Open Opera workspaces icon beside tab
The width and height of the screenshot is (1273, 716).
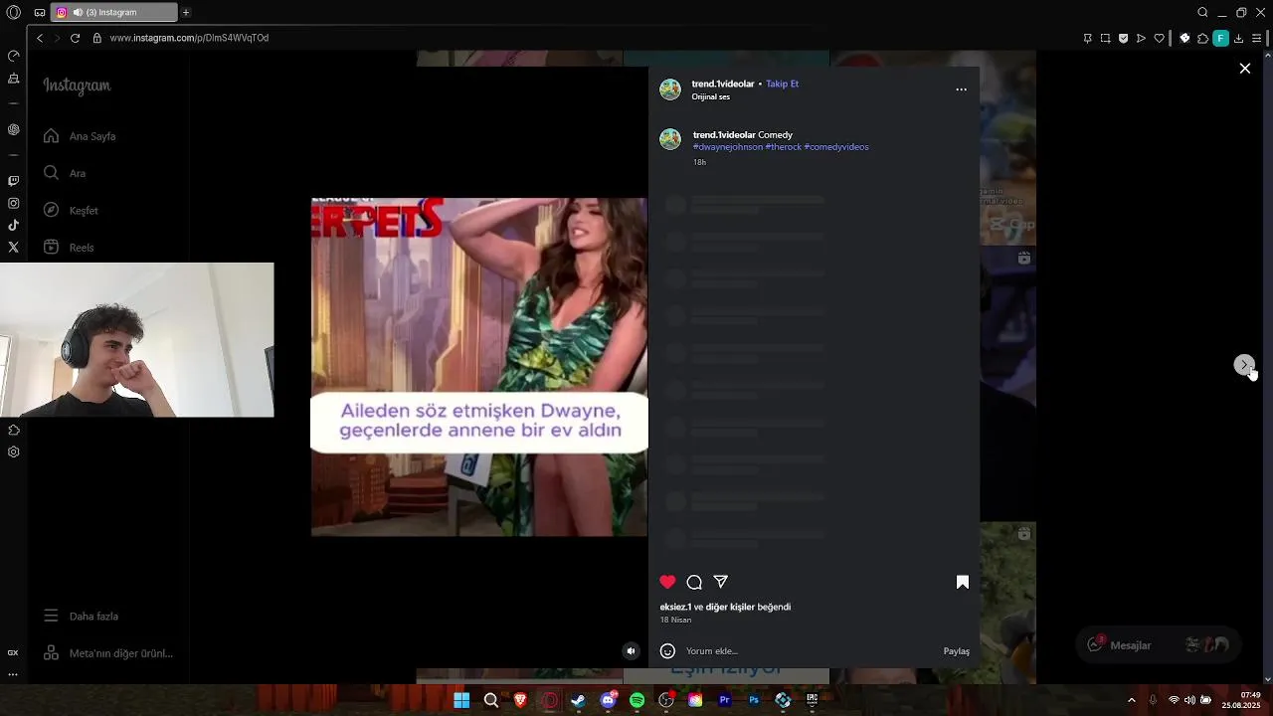[x=39, y=13]
